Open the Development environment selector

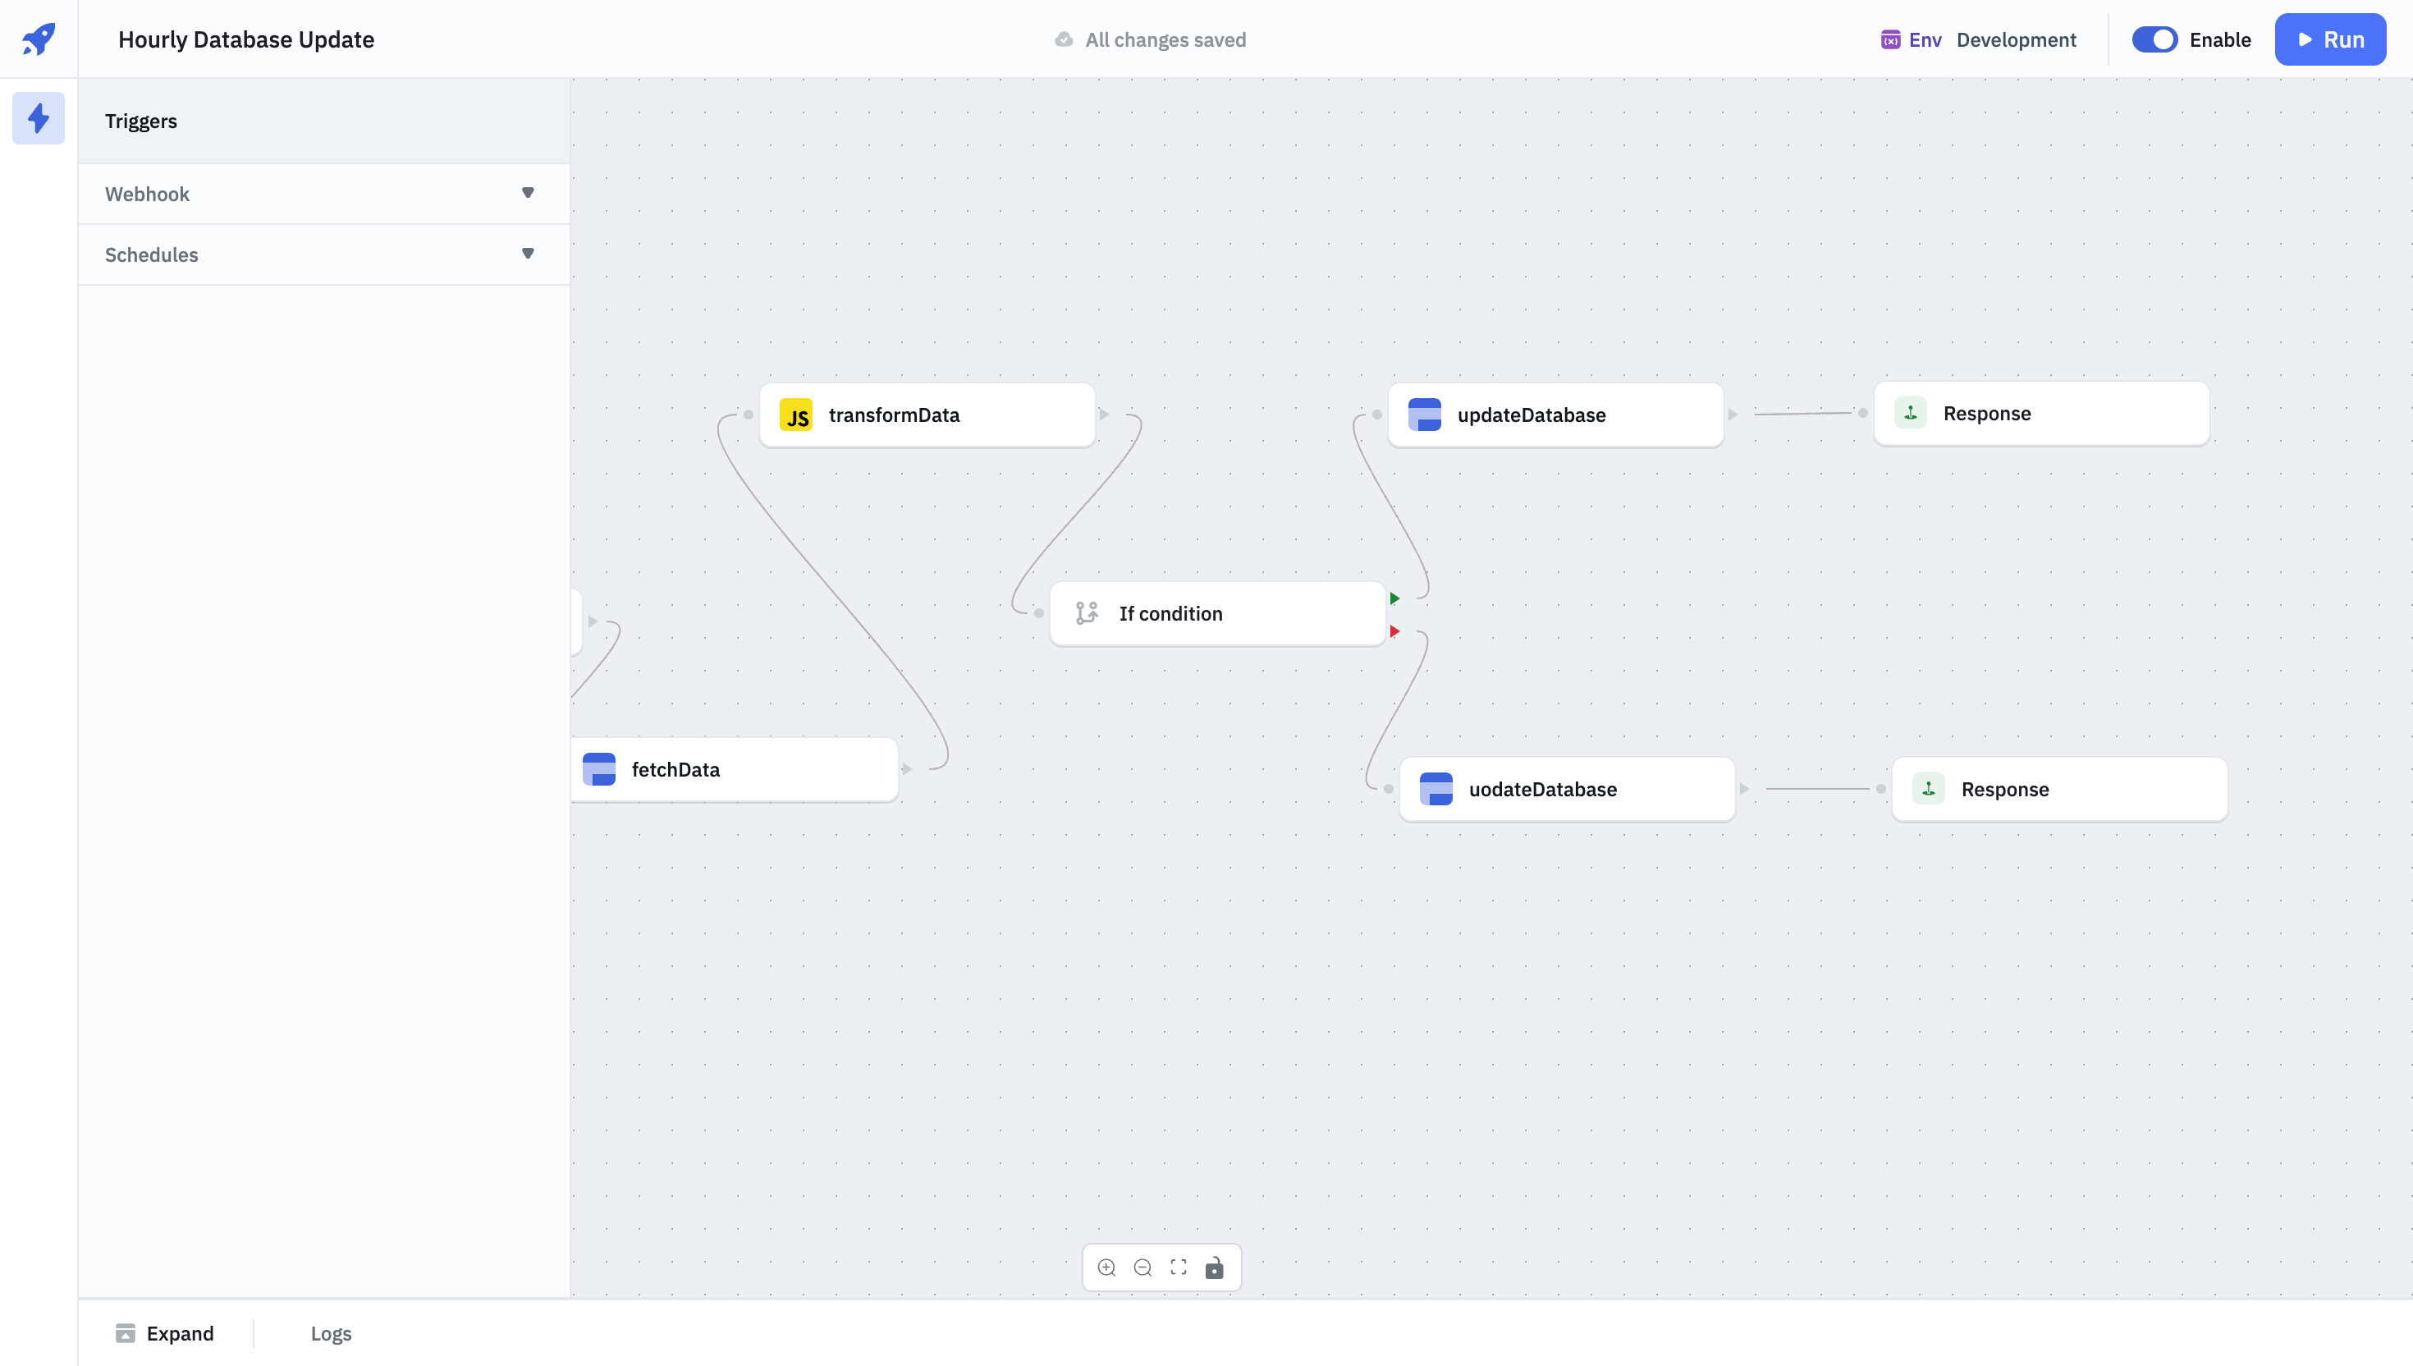(2017, 39)
